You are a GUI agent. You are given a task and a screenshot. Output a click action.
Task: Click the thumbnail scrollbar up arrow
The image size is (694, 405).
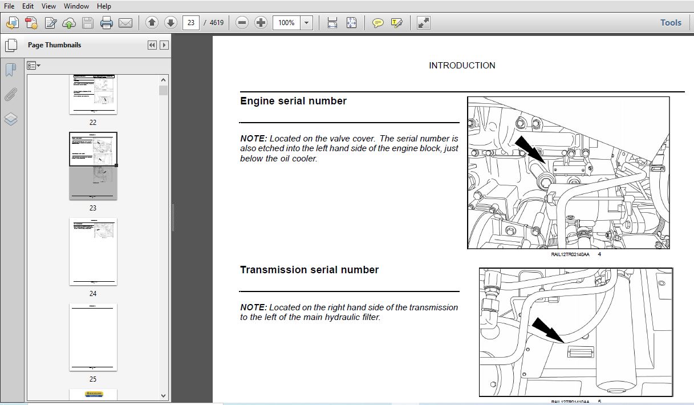coord(164,80)
